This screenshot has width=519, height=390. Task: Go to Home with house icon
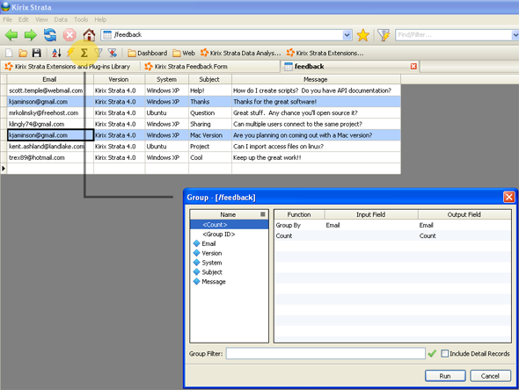click(x=89, y=35)
